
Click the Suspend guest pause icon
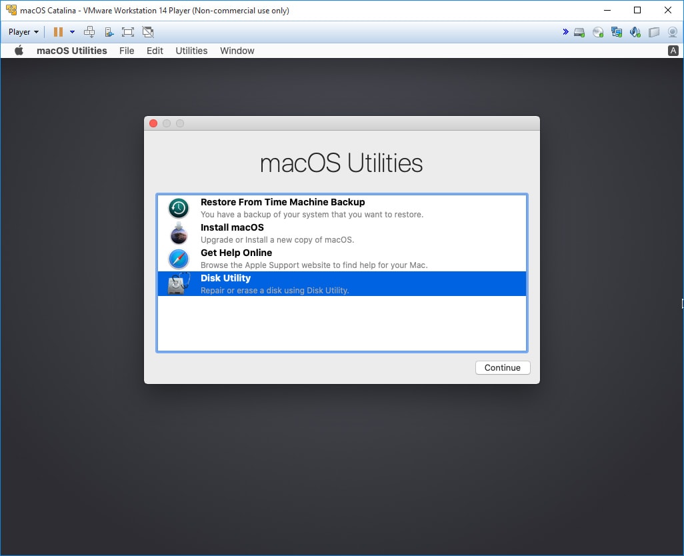click(x=59, y=31)
